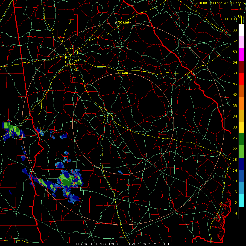Click the '34' legend value
The height and width of the screenshot is (246, 246).
[x=235, y=116]
